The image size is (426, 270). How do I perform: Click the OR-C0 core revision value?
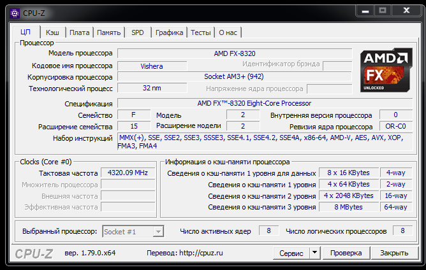(x=396, y=126)
